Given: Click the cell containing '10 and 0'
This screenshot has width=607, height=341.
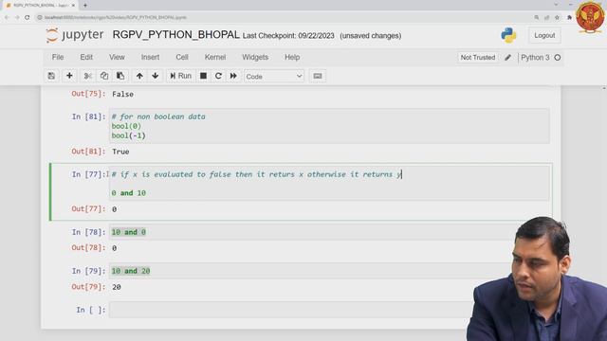Looking at the screenshot, I should click(329, 232).
